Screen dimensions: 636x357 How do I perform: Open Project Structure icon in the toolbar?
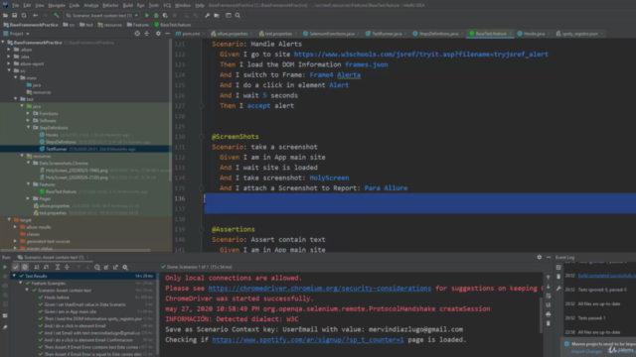coord(217,16)
